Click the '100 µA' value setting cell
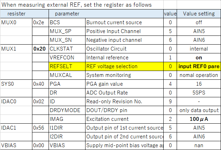221x150 pixels. point(199,119)
